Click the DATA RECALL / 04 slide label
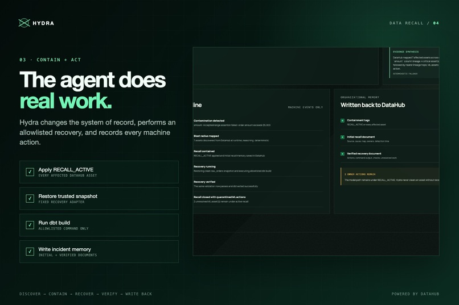This screenshot has height=305, width=459. coord(414,23)
